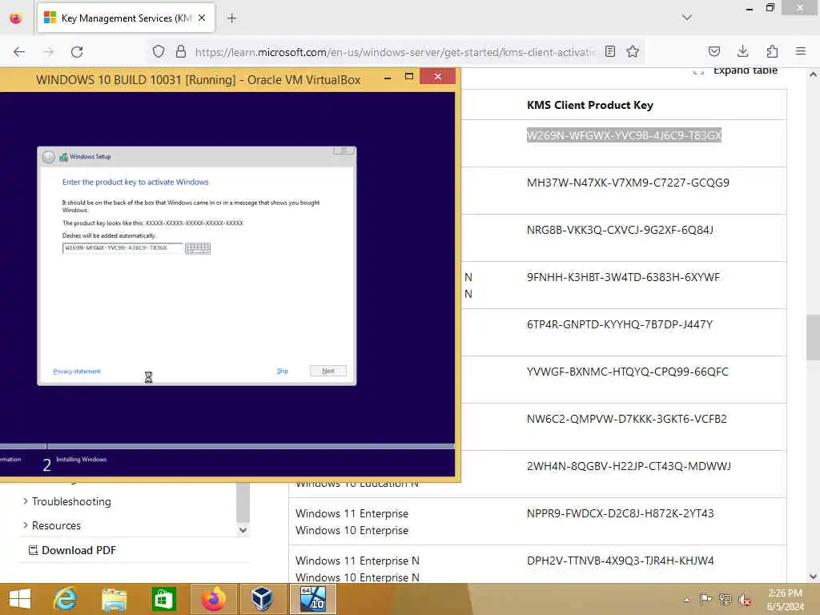
Task: Open VirtualBox Manager taskbar icon
Action: (262, 599)
